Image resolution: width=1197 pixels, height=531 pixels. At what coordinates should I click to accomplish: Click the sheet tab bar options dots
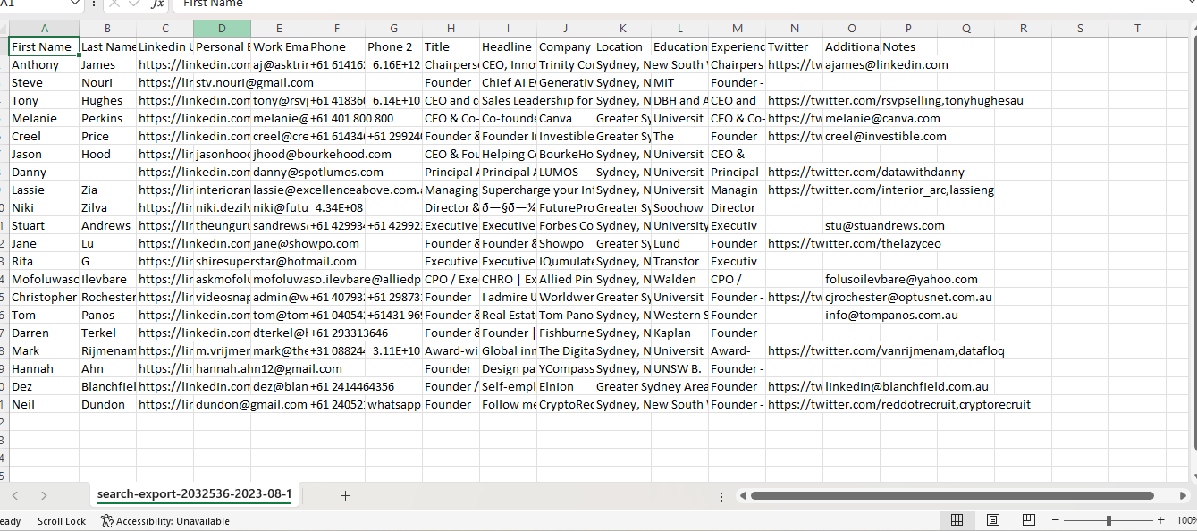click(721, 496)
